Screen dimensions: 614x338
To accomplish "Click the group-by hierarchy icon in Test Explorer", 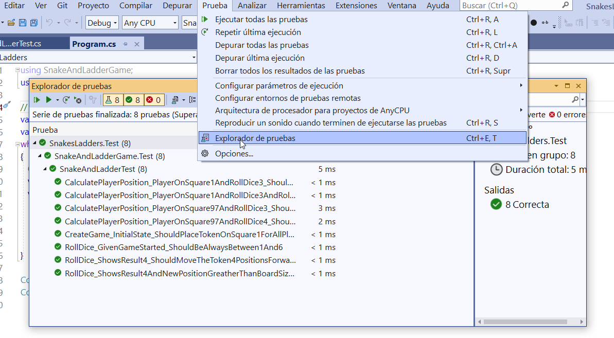I will pyautogui.click(x=192, y=100).
